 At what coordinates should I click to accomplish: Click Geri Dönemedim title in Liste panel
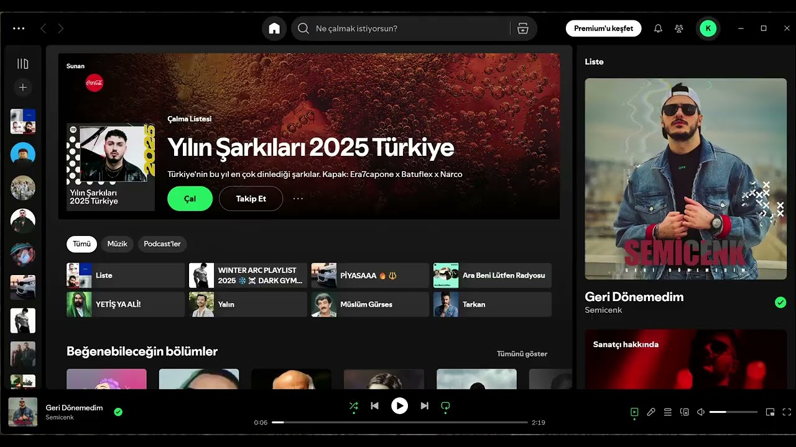(x=634, y=297)
